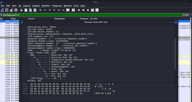
Task: Select the Push: Set flag line
Action: 46,69
